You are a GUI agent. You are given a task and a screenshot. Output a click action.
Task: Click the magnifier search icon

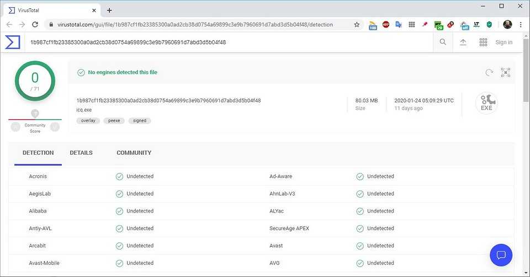443,42
